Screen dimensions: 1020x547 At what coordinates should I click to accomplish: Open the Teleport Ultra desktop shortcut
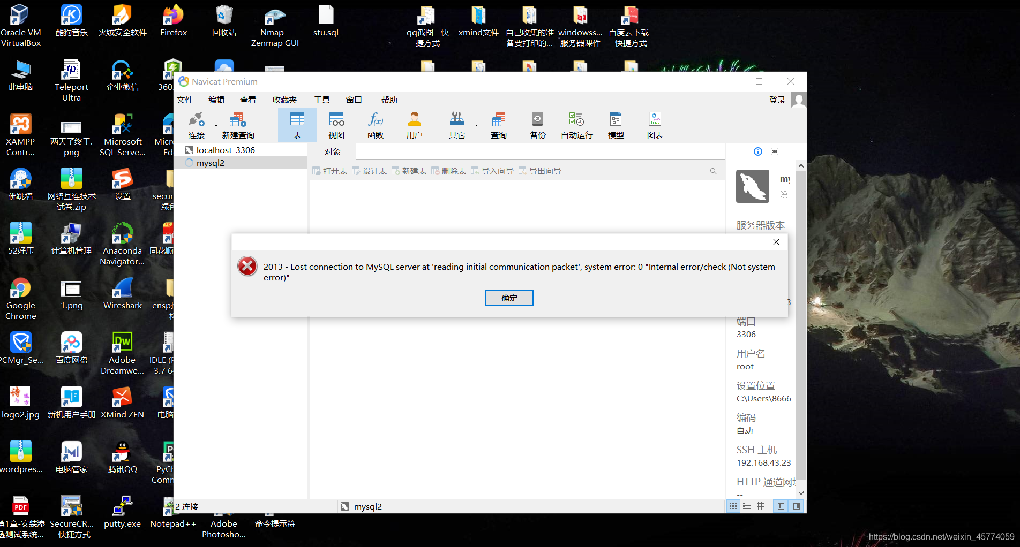click(71, 81)
